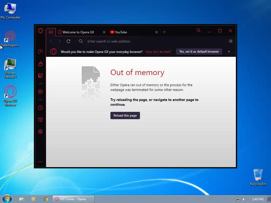The height and width of the screenshot is (203, 271).
Task: Open GX Control speedometer in sidebar
Action: click(40, 52)
